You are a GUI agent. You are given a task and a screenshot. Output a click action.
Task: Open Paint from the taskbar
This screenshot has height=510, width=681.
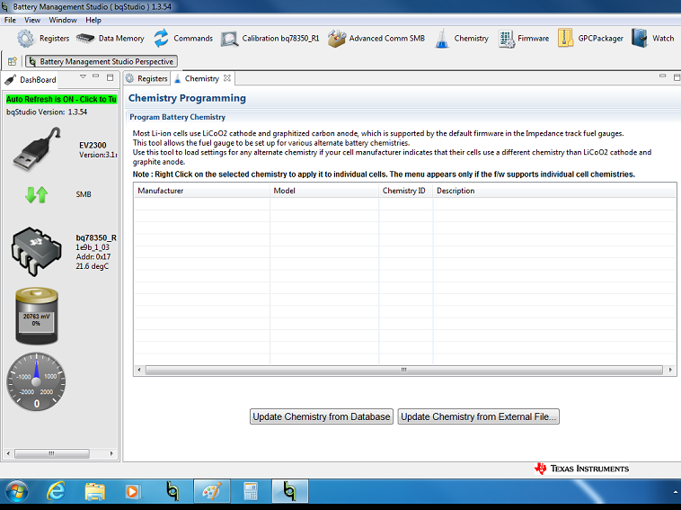coord(211,491)
